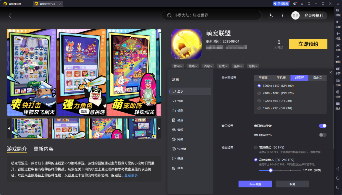Switch to 手机版 resolution tab

[281, 78]
